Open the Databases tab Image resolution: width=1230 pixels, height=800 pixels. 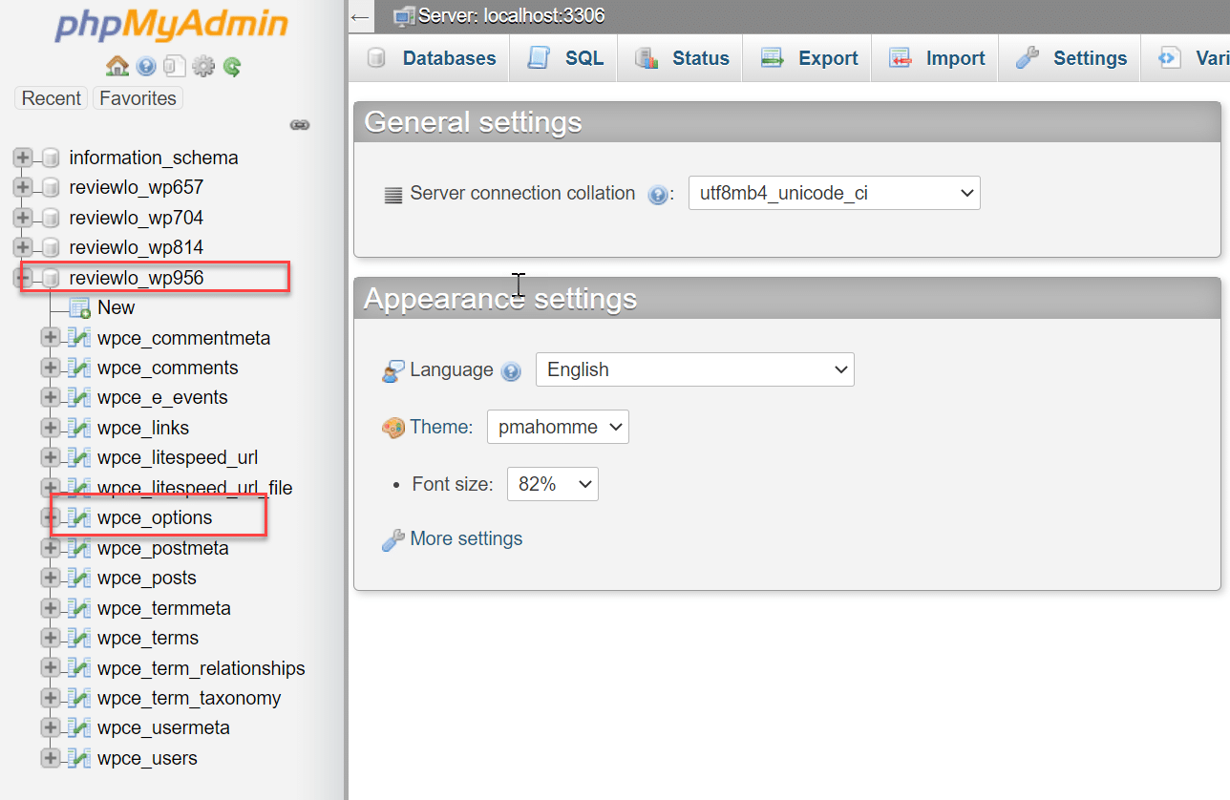pos(431,58)
